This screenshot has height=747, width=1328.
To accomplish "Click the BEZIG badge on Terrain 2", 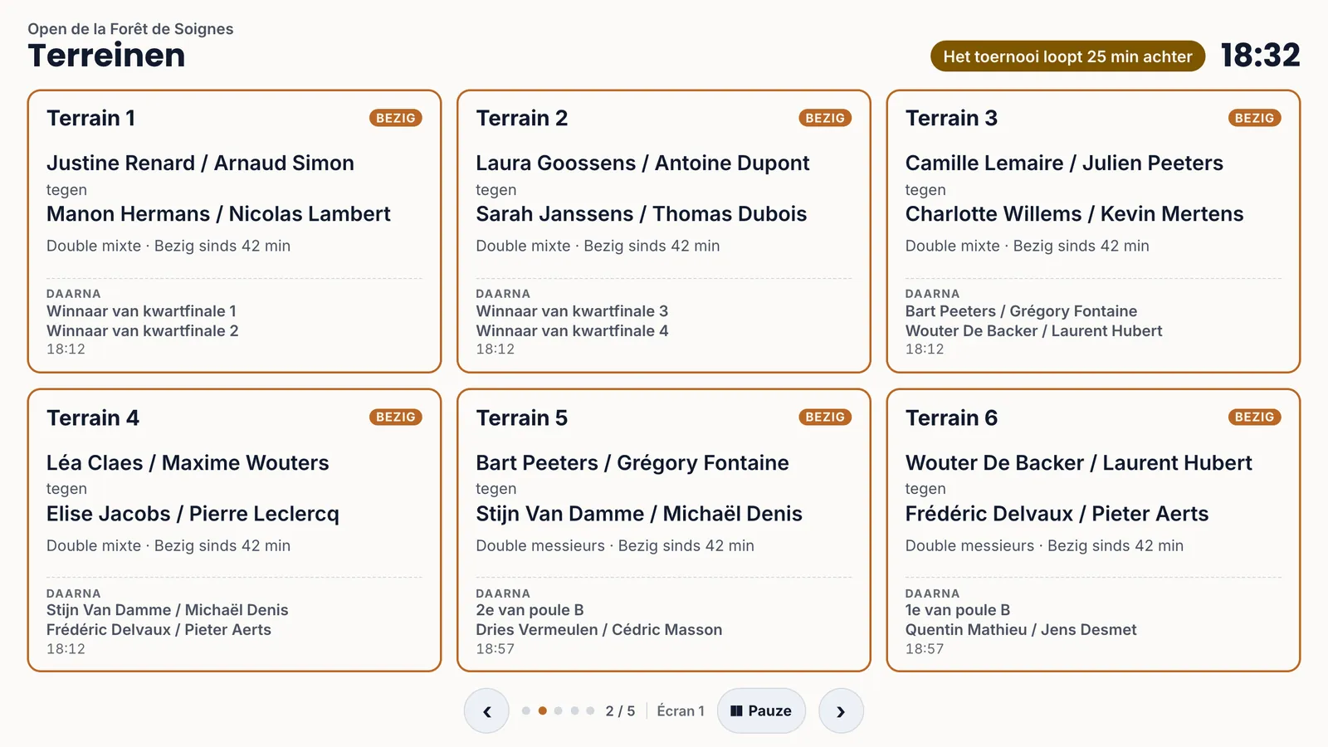I will (x=825, y=118).
